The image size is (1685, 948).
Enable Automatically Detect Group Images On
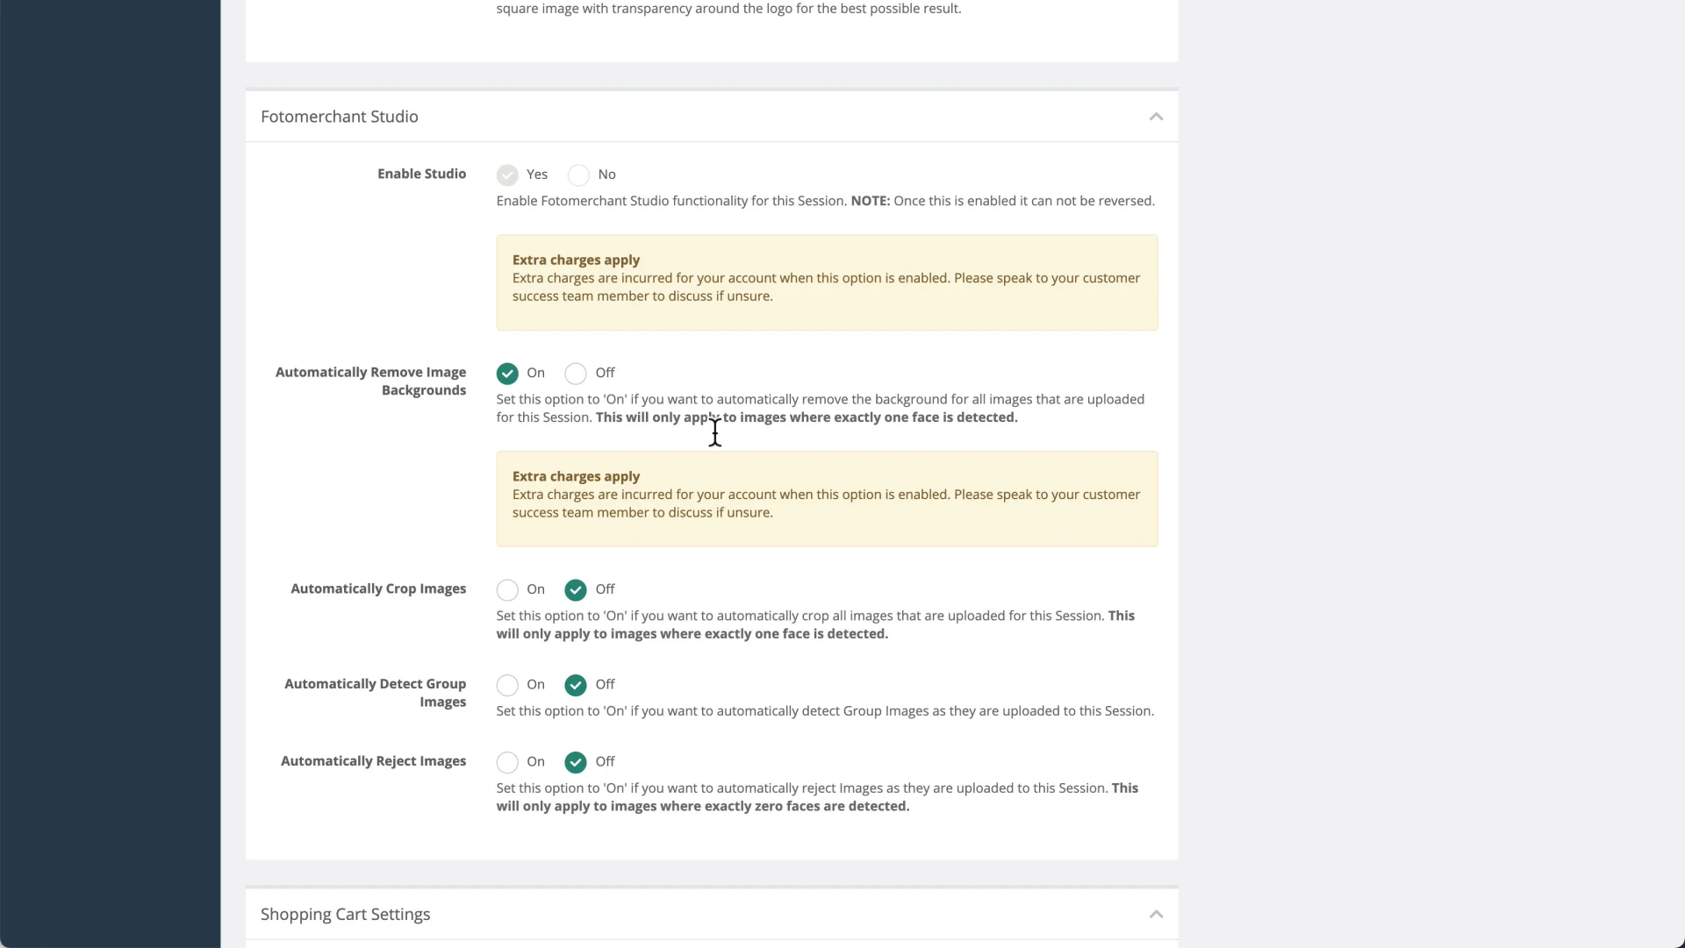pyautogui.click(x=507, y=684)
